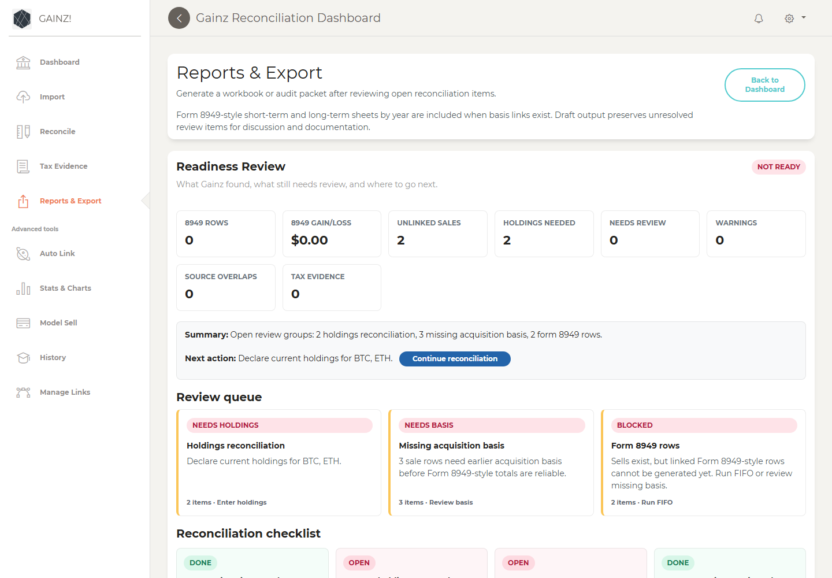This screenshot has height=578, width=832.
Task: Open Dashboard via bank building icon
Action: tap(23, 62)
